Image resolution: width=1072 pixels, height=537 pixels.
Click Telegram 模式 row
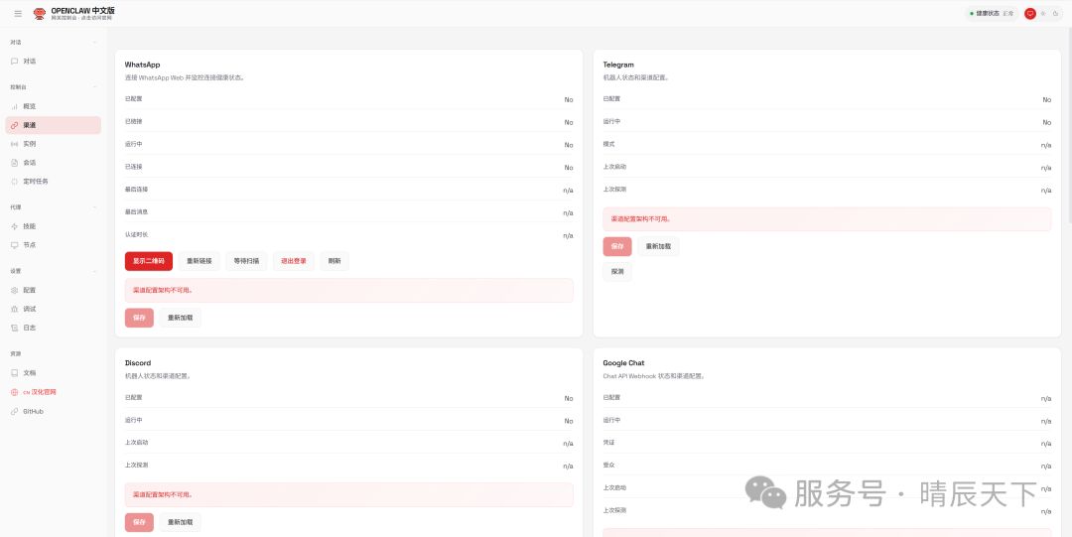pos(827,144)
